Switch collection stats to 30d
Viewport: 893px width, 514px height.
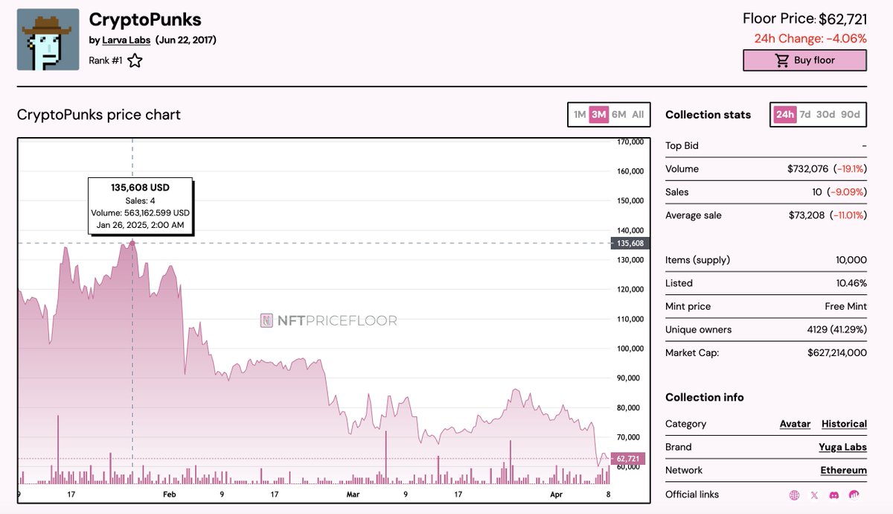click(x=825, y=115)
